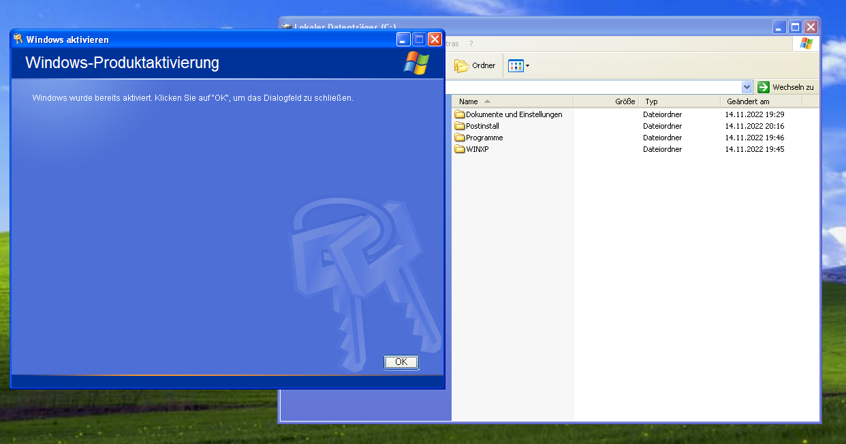The width and height of the screenshot is (846, 444).
Task: Toggle the Ordner folders pane in Explorer
Action: tap(475, 65)
